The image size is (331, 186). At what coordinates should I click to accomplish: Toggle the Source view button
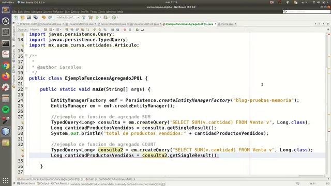coord(22,30)
